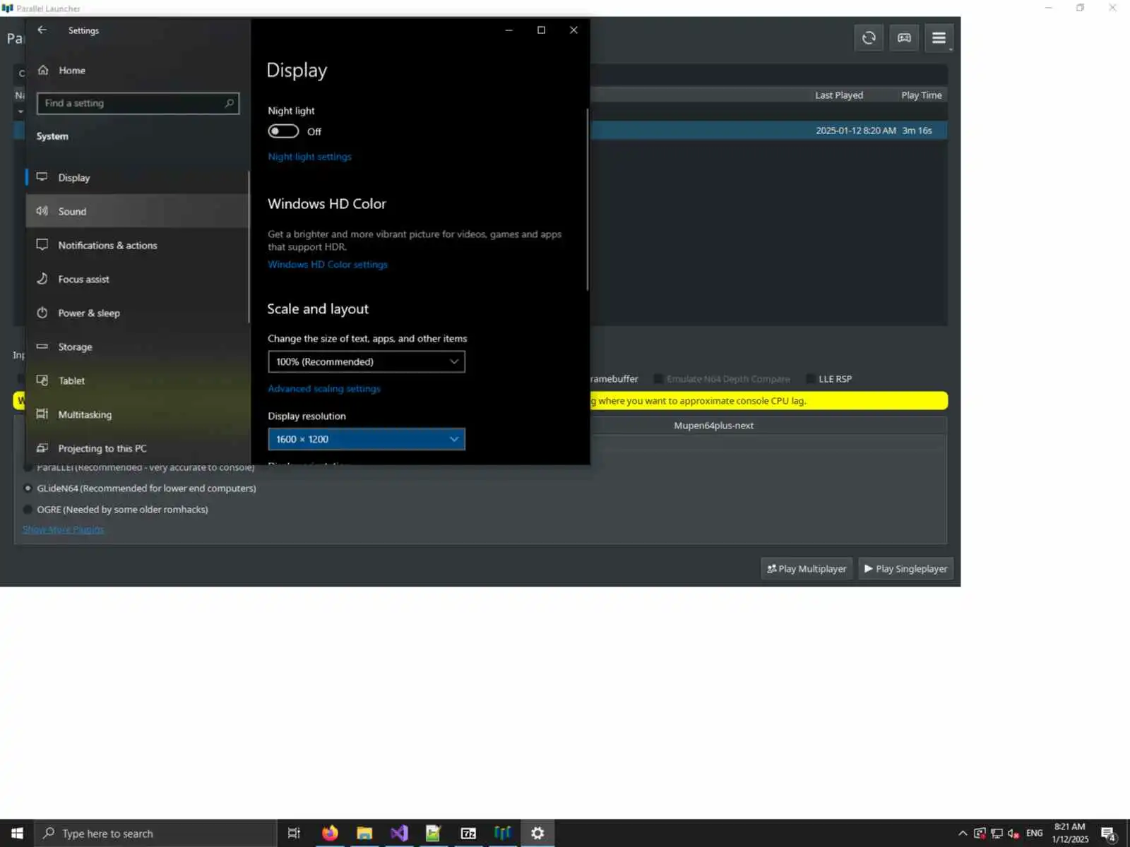Minimize the Settings window
This screenshot has width=1130, height=847.
click(x=509, y=30)
